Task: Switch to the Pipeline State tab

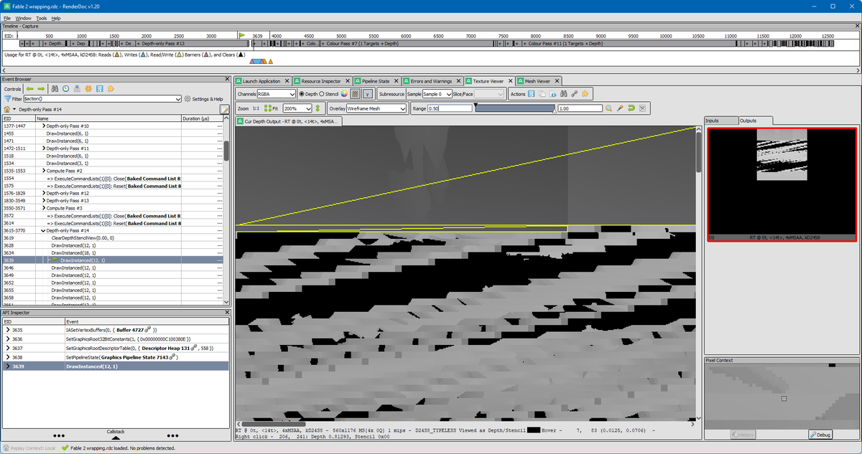Action: pyautogui.click(x=376, y=81)
